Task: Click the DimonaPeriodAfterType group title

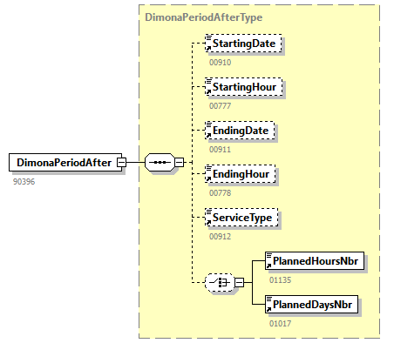Action: (x=204, y=17)
